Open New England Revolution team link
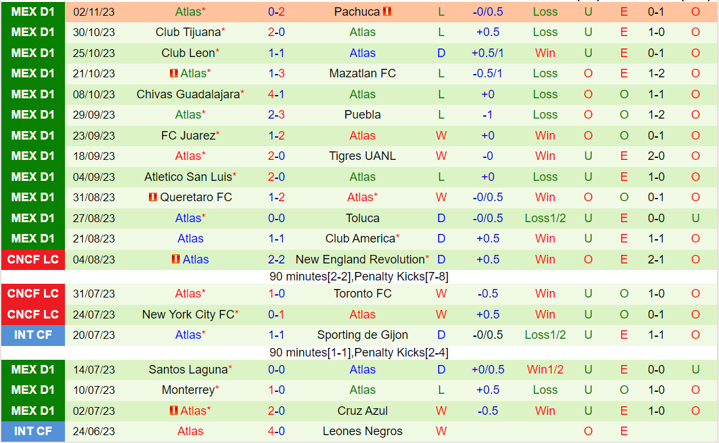The height and width of the screenshot is (443, 719). click(x=360, y=260)
